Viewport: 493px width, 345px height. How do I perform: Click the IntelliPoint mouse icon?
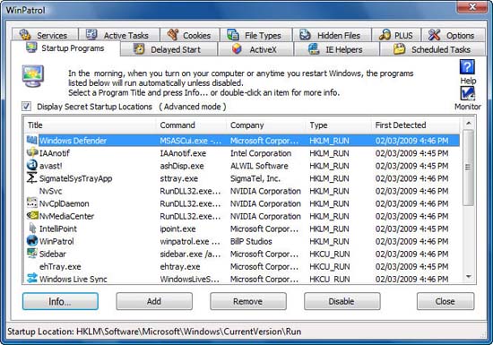pyautogui.click(x=32, y=229)
